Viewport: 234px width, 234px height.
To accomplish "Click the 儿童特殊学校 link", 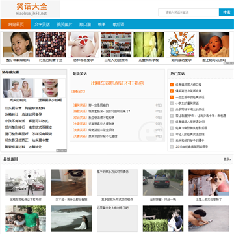I will tap(149, 60).
